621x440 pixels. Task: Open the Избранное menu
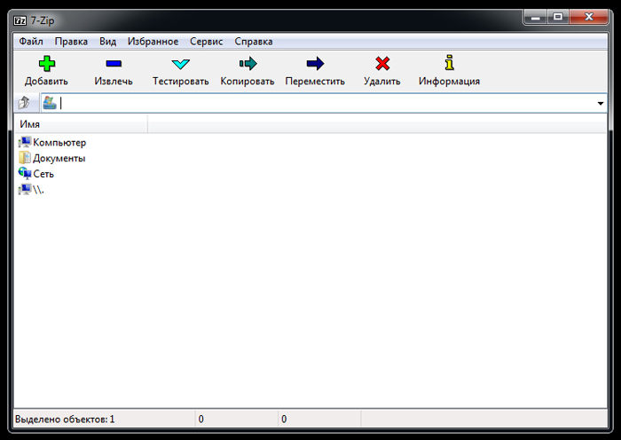153,42
